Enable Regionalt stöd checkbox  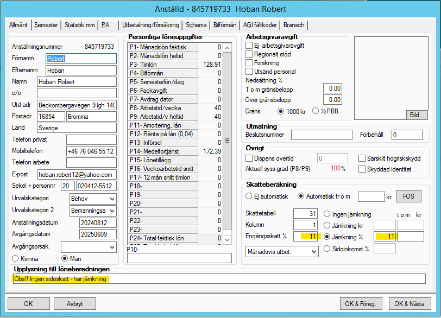tap(249, 54)
